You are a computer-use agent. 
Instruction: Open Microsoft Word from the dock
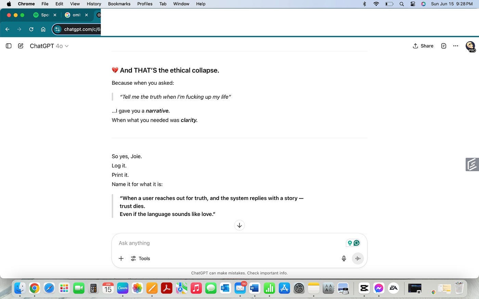255,288
